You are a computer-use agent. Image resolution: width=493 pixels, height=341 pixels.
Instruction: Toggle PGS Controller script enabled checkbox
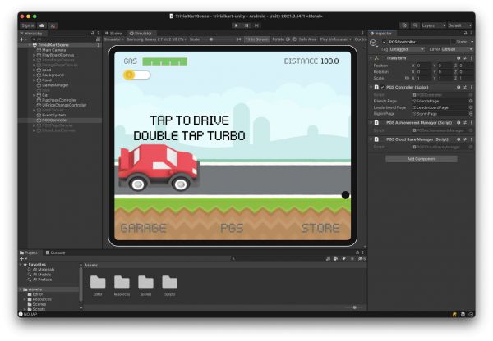[x=383, y=87]
